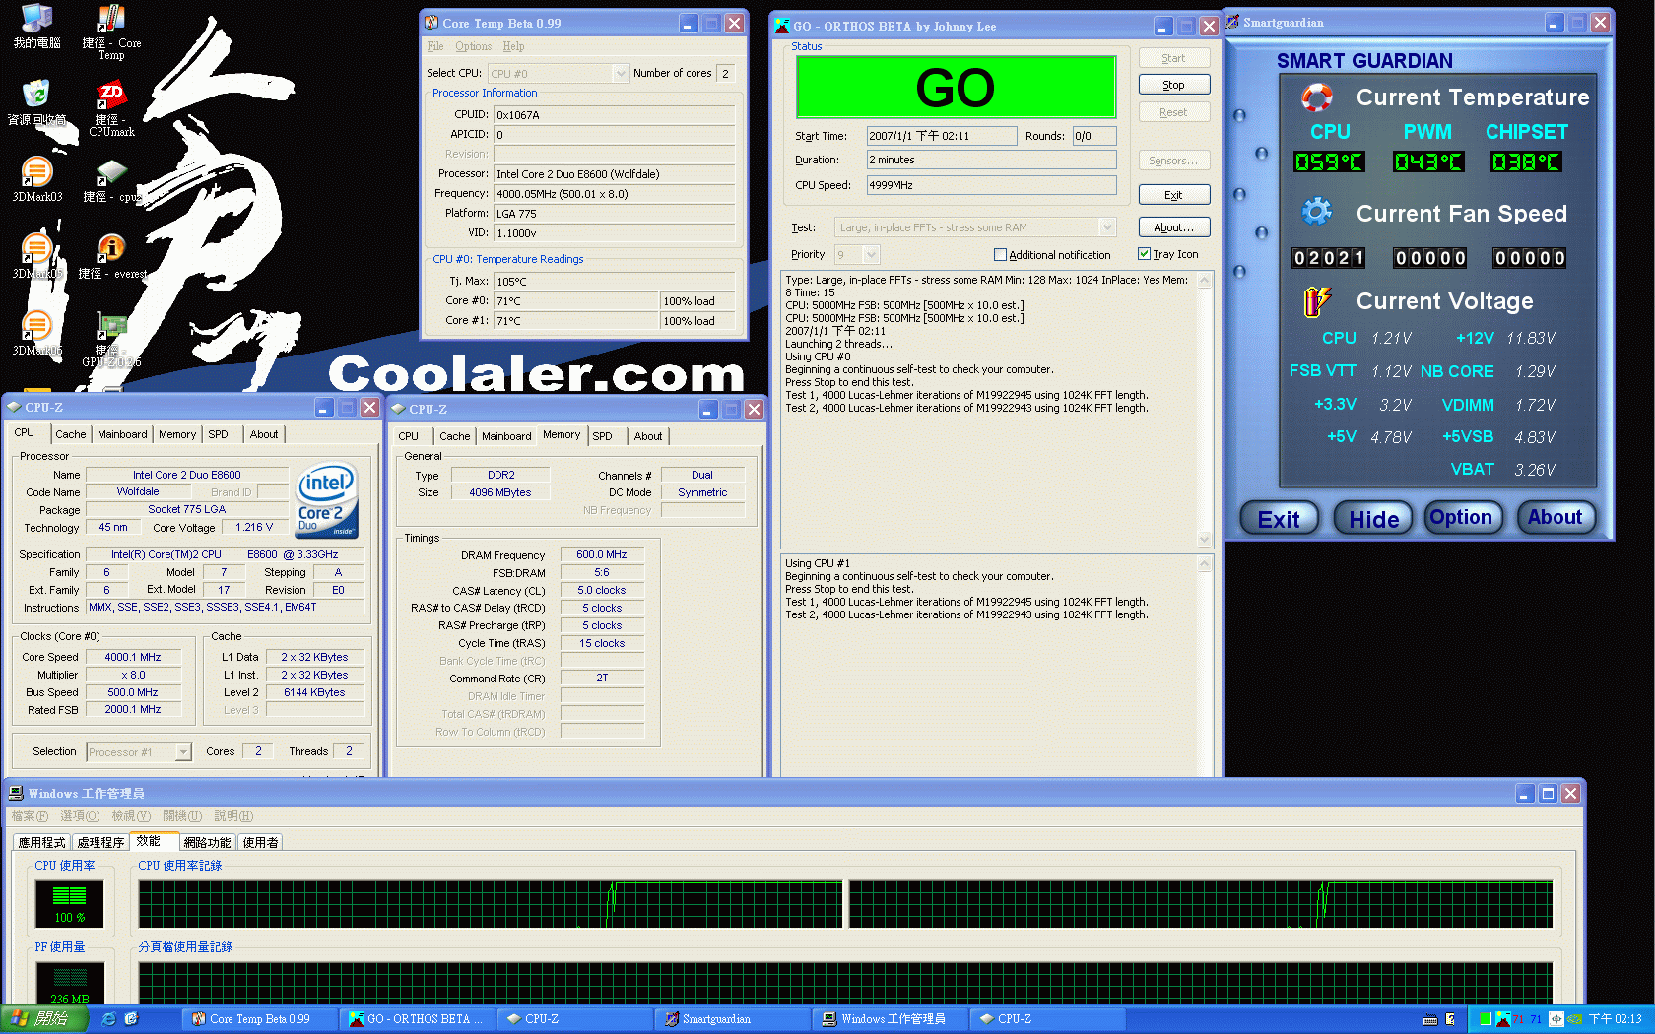Open the Help menu in Core Temp

pyautogui.click(x=513, y=46)
